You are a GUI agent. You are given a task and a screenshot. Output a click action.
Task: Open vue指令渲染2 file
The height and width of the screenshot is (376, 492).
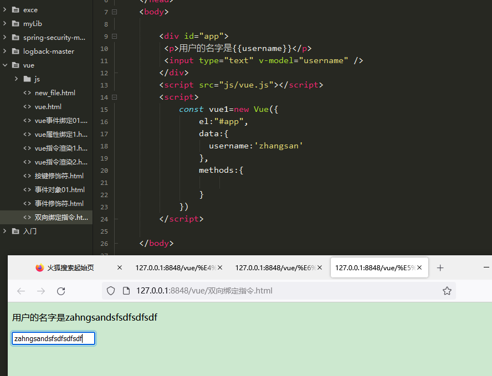(61, 162)
